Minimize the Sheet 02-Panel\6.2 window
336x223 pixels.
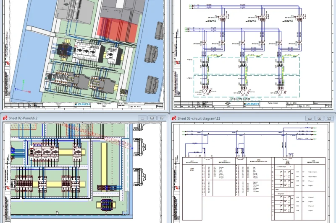click(x=142, y=118)
